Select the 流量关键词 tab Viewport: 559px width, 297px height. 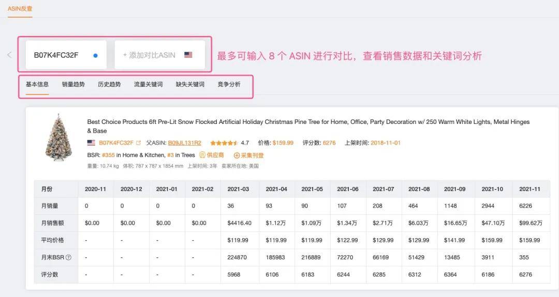[x=148, y=84]
